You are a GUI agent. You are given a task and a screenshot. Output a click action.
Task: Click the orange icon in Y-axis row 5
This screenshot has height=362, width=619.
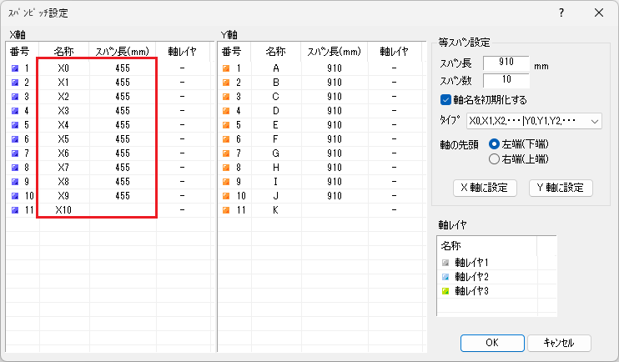[x=225, y=124]
